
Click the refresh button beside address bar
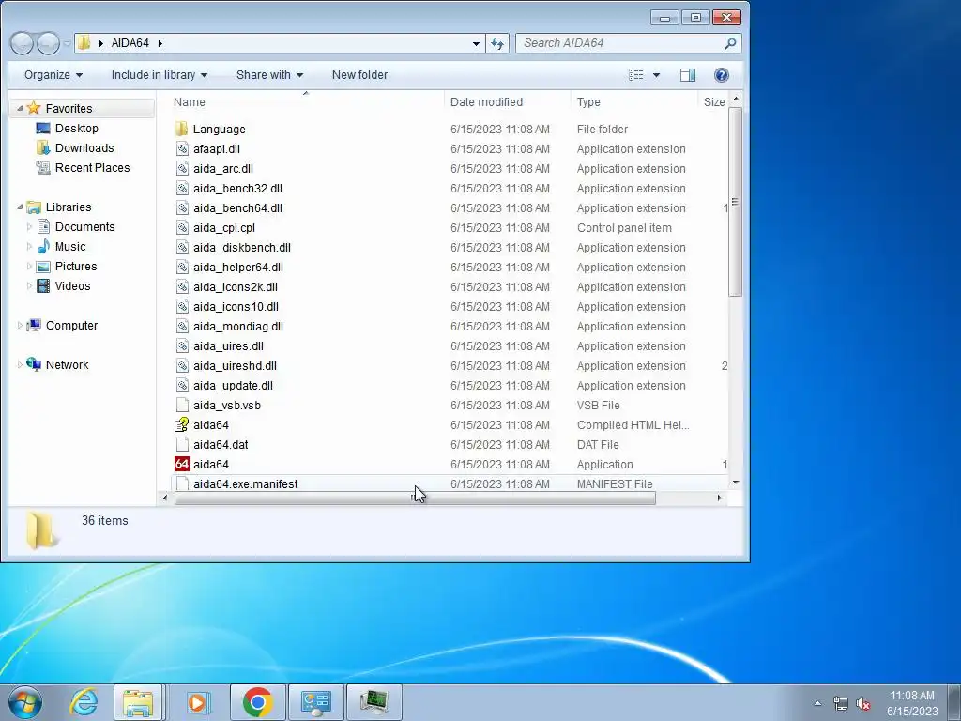click(497, 43)
